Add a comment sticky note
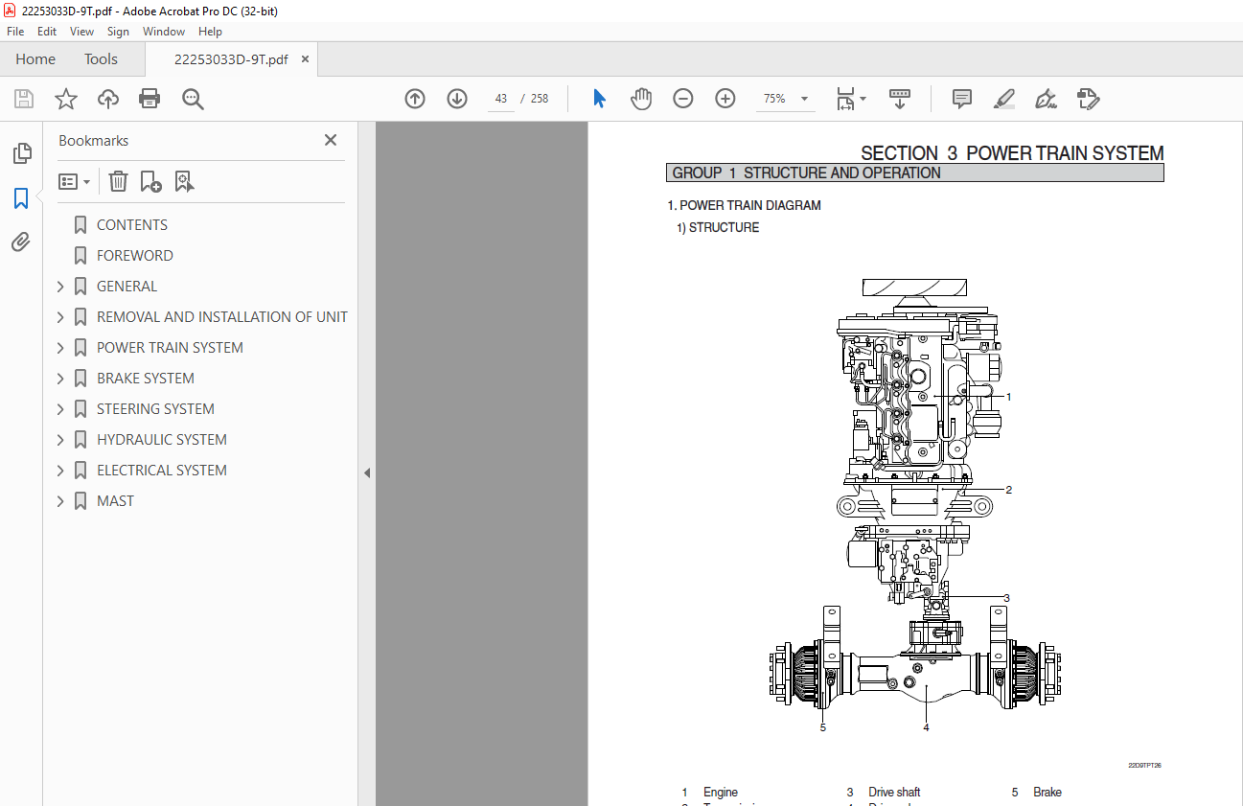 click(x=962, y=99)
